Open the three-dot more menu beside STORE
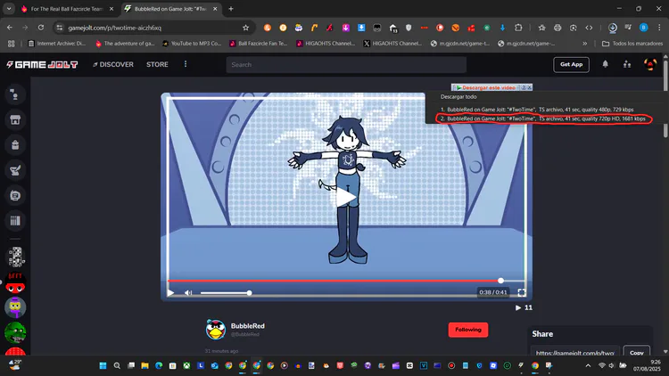 point(186,64)
